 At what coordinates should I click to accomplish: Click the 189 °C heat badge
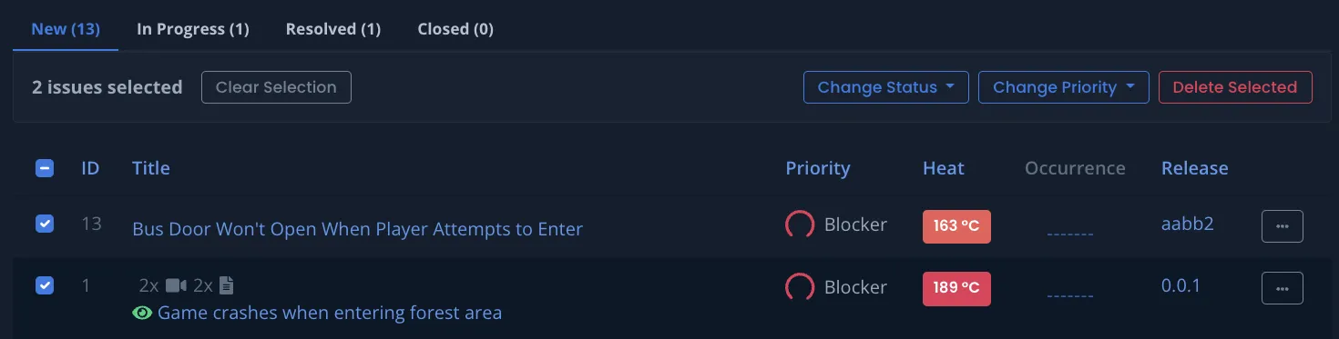point(956,288)
